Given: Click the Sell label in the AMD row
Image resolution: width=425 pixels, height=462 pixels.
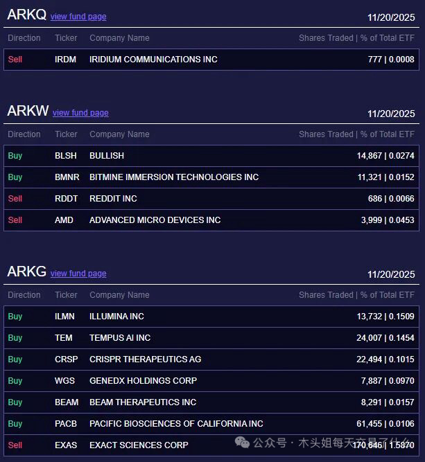Looking at the screenshot, I should 15,220.
